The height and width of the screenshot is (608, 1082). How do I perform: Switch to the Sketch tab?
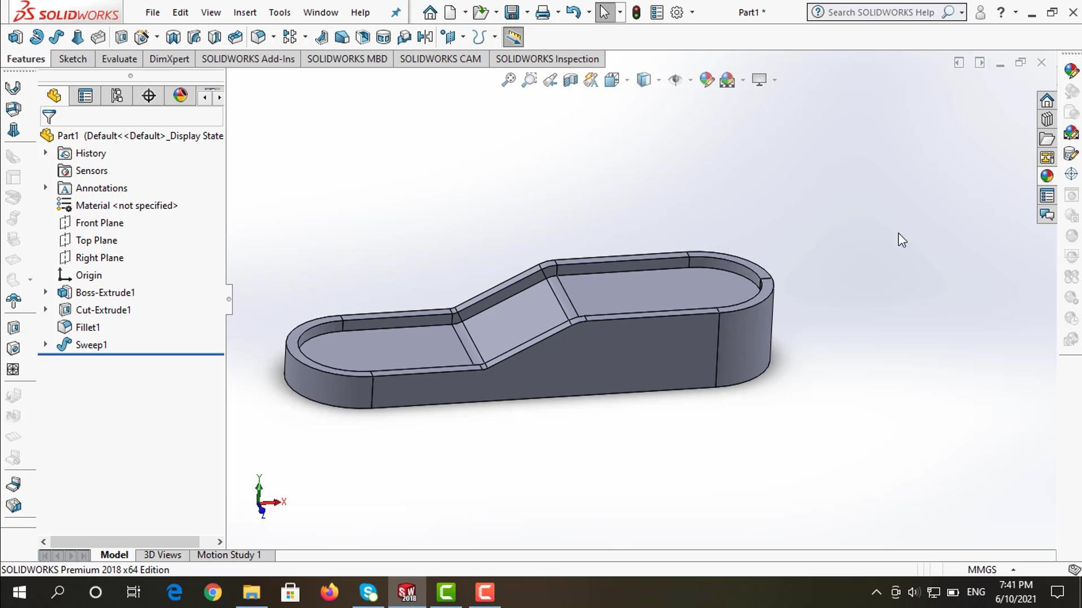click(73, 59)
